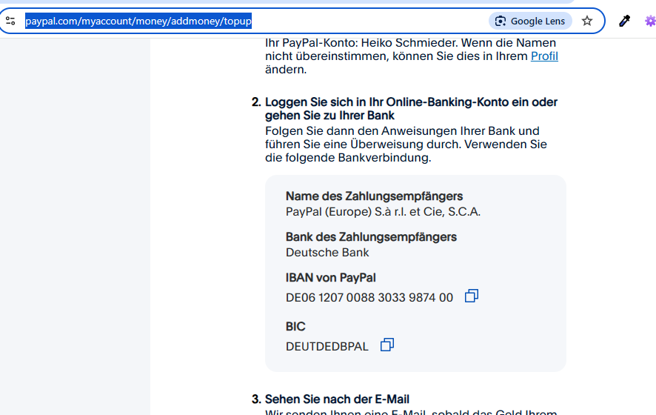Click the Deutsche Bank text
This screenshot has height=415, width=656.
point(327,253)
